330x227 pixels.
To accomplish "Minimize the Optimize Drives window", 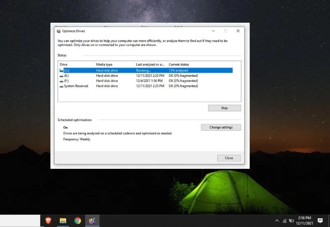I will (x=213, y=31).
